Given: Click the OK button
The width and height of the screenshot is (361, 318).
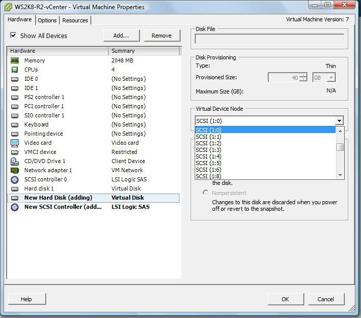Looking at the screenshot, I should 285,299.
